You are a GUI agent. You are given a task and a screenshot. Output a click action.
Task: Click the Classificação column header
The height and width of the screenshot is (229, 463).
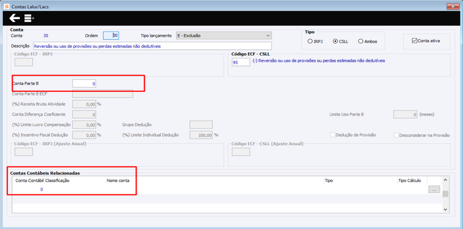point(57,180)
